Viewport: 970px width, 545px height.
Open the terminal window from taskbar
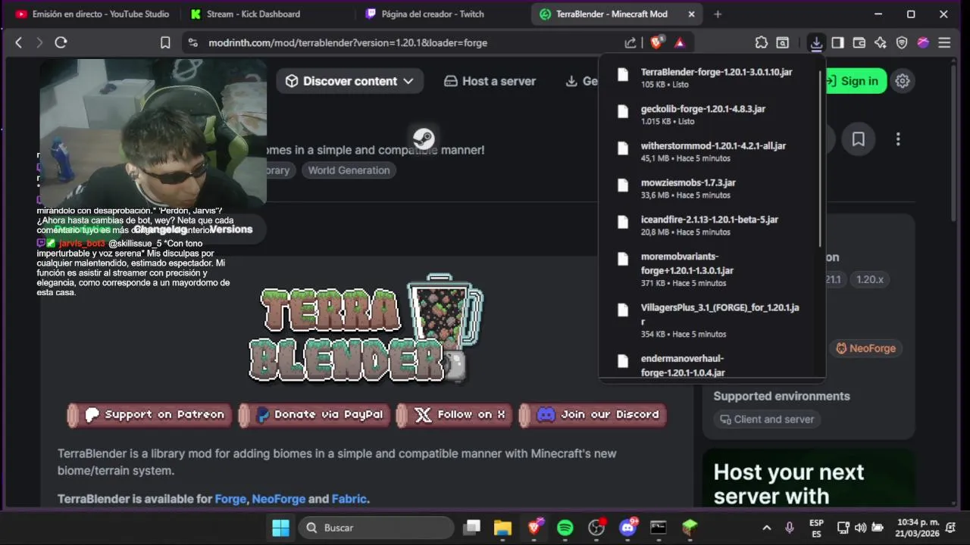coord(659,528)
